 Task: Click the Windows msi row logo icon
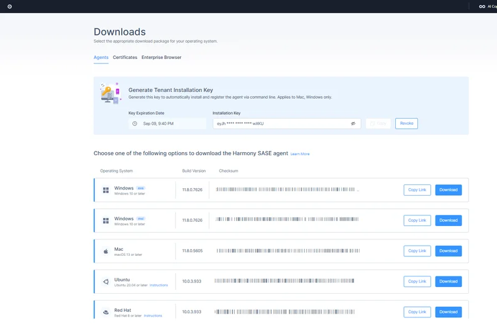[106, 220]
